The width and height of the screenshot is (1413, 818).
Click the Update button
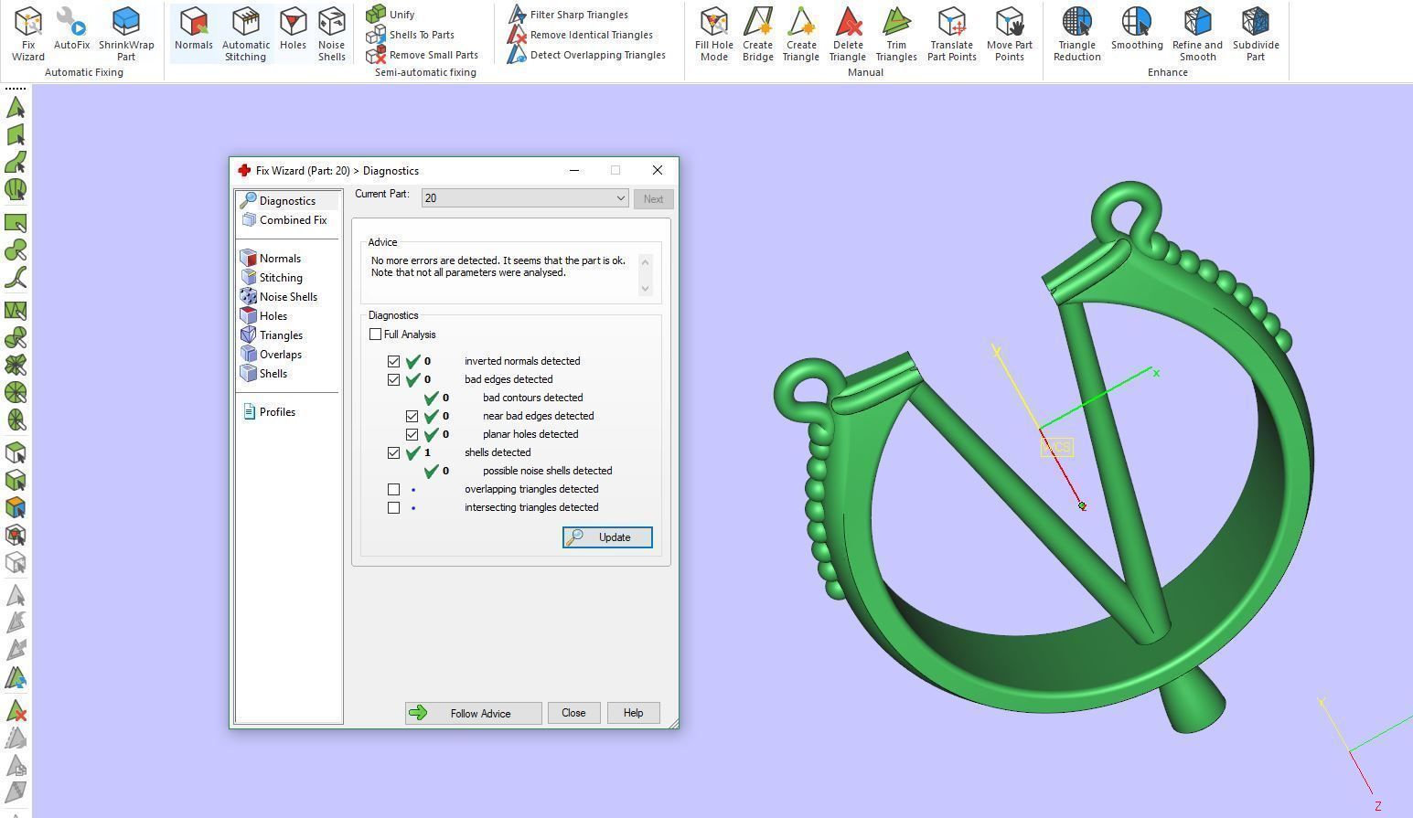click(x=607, y=537)
